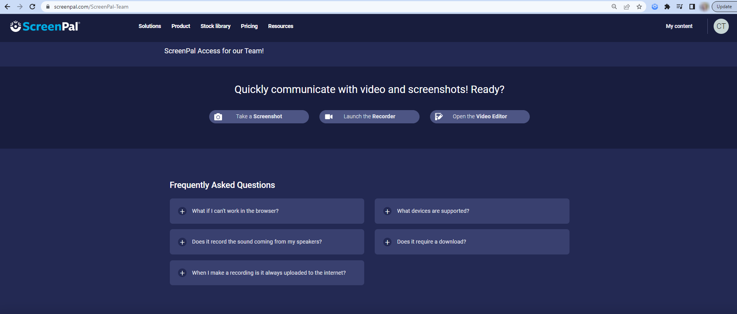The height and width of the screenshot is (314, 737).
Task: Click Open the Video Editor button
Action: (x=480, y=117)
